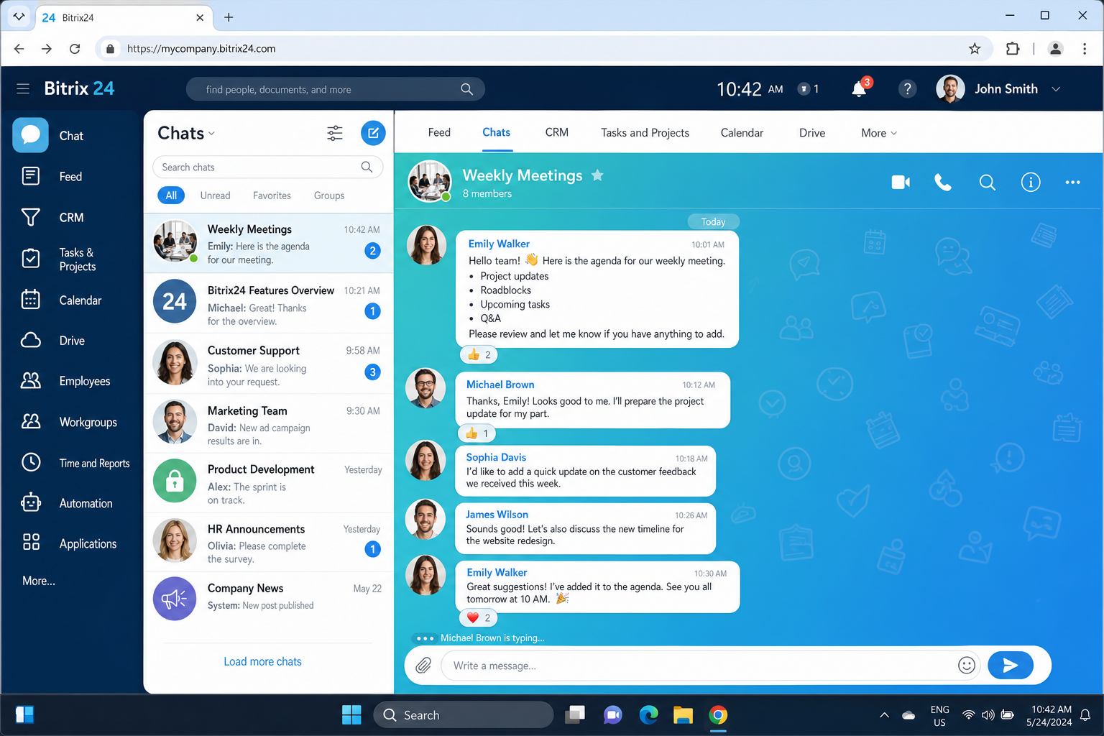Screen dimensions: 1104x736
Task: Open Sophia Davis sender name link
Action: pyautogui.click(x=496, y=457)
